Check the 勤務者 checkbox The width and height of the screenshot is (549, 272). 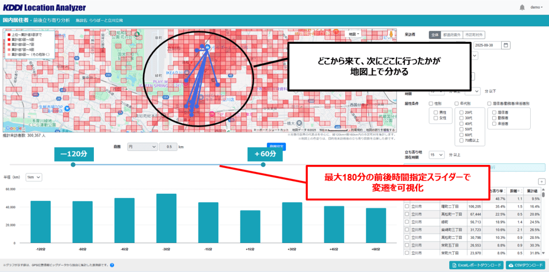[x=494, y=118]
